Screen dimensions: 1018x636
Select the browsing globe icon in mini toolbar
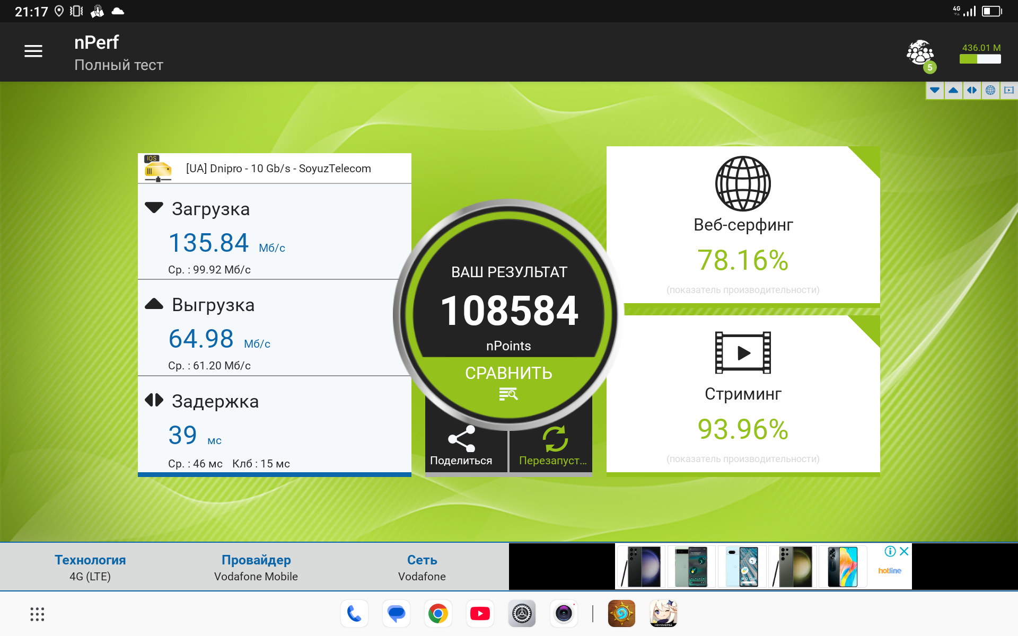(x=990, y=91)
